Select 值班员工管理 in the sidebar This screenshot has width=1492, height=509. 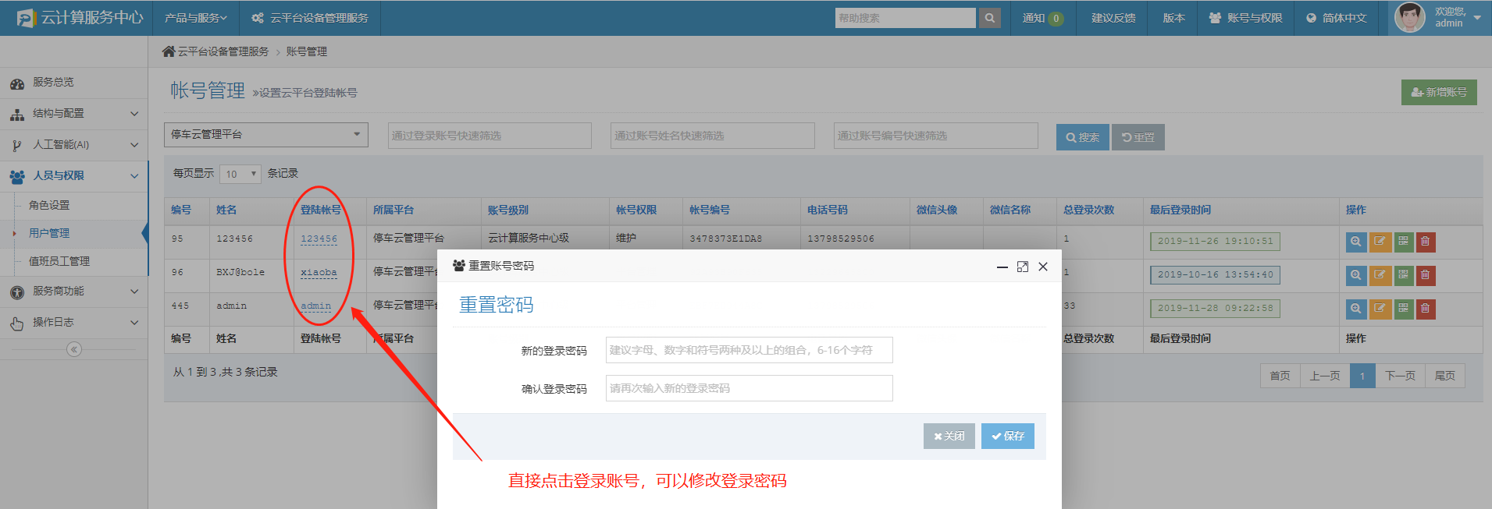point(59,261)
